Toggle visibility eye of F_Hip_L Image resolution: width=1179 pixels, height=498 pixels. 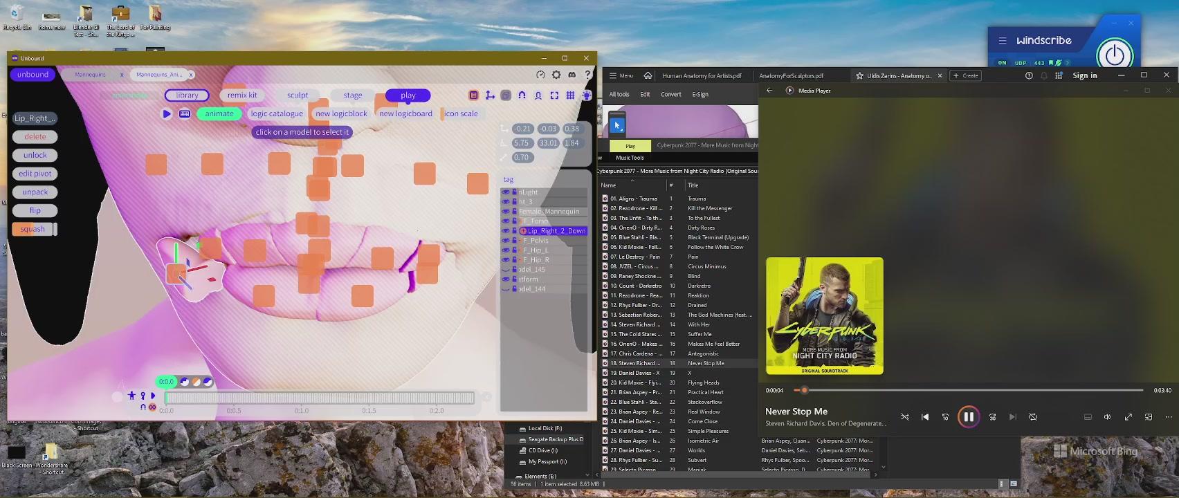click(506, 250)
